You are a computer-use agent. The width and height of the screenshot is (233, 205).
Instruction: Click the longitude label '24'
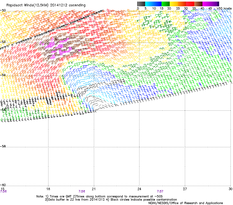(x=139, y=189)
